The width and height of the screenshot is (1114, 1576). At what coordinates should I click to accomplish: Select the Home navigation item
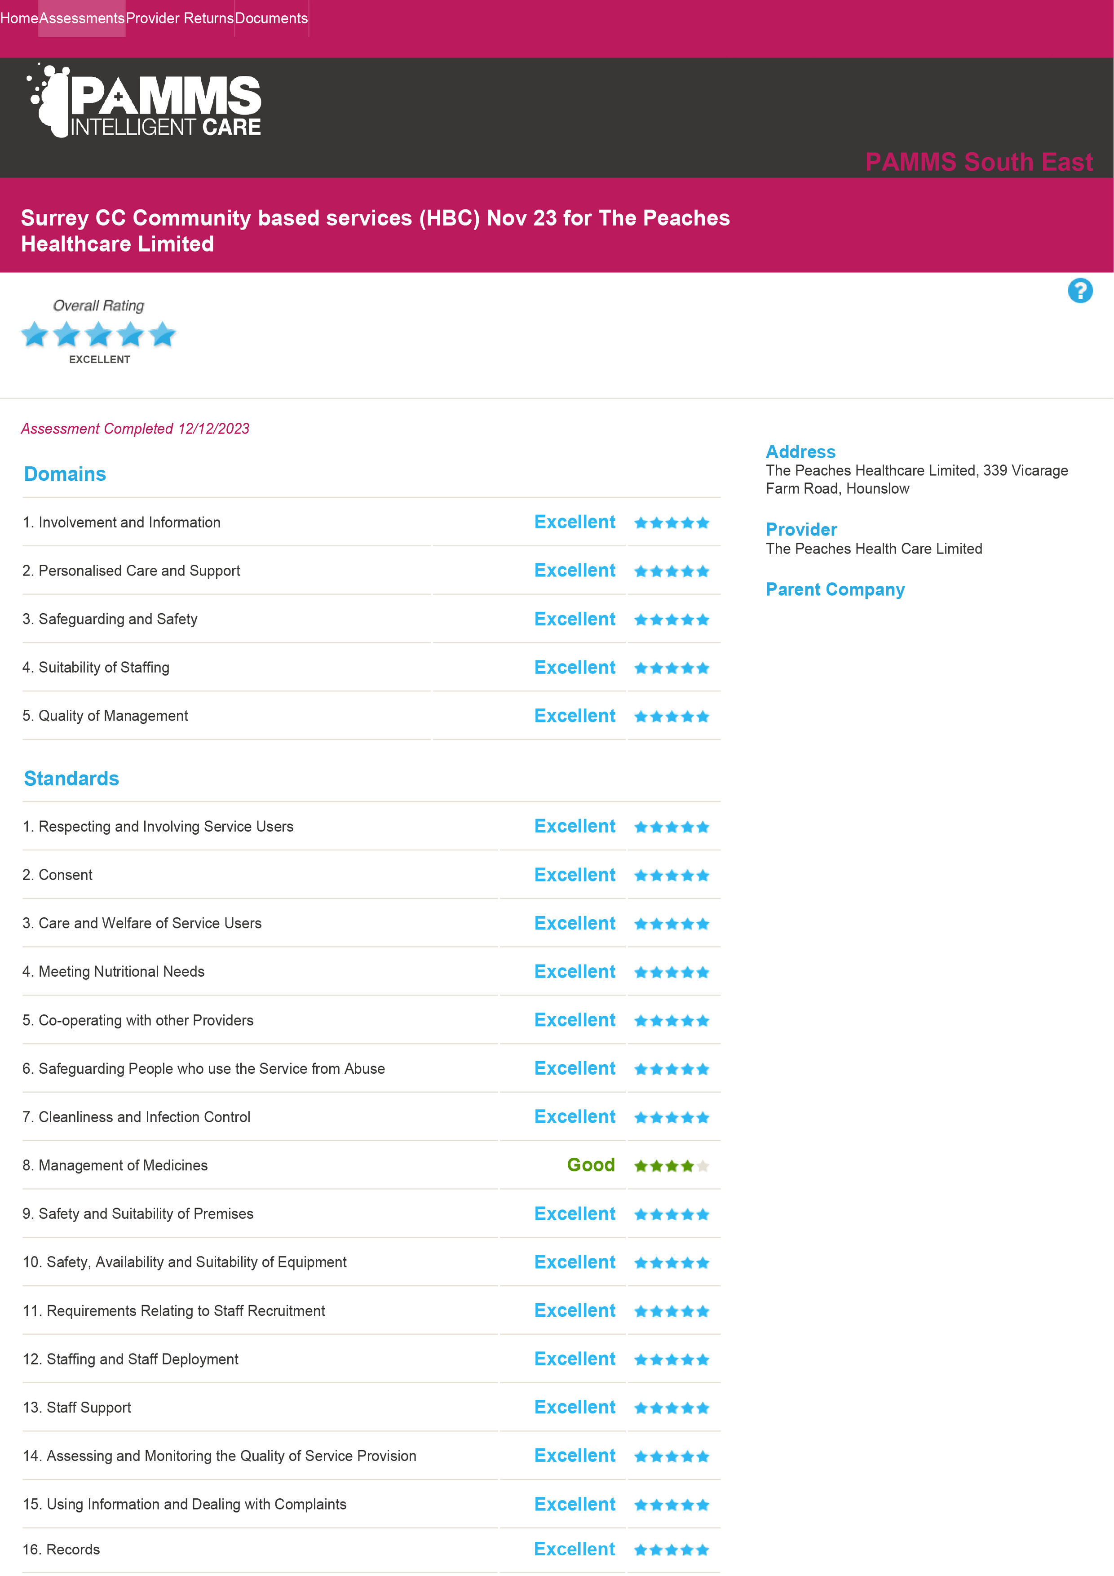[19, 18]
